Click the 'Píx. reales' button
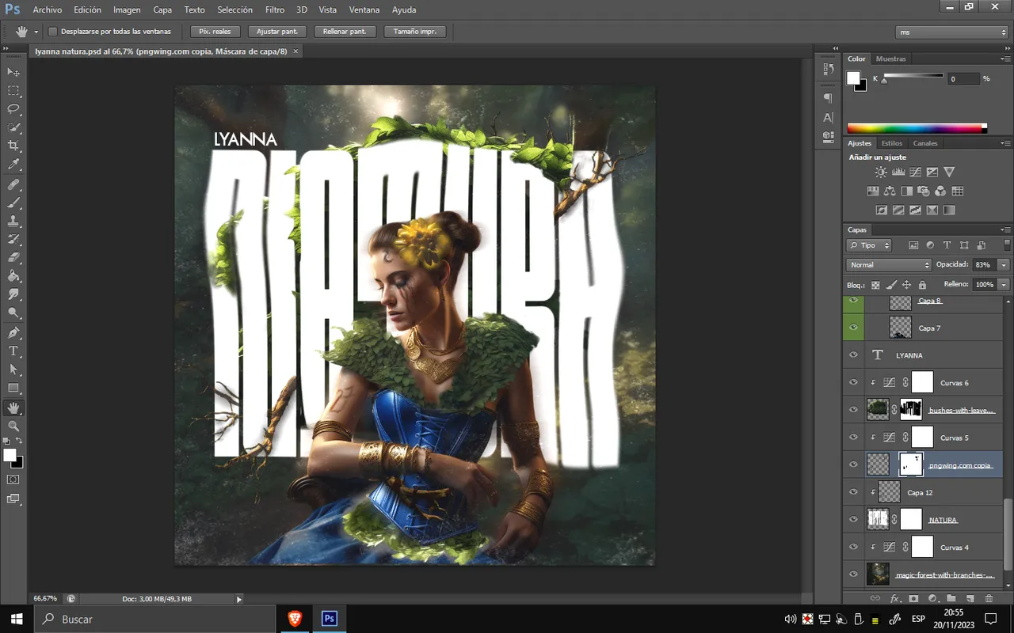Image resolution: width=1014 pixels, height=633 pixels. [215, 32]
